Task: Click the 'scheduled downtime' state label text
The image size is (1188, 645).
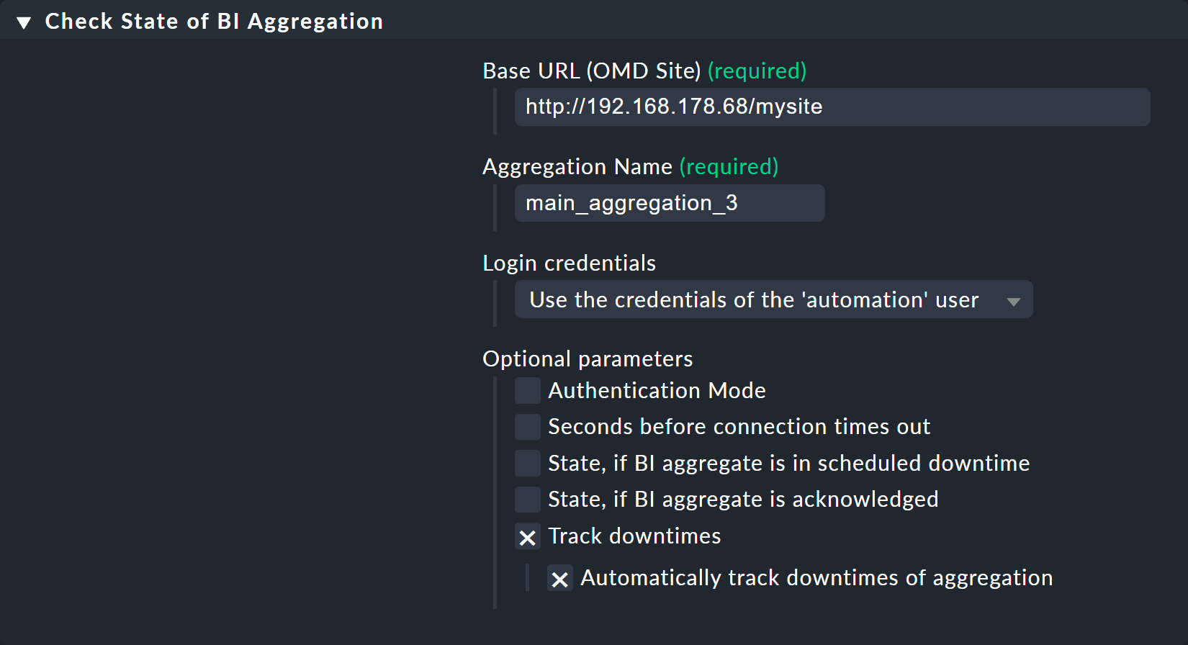Action: (x=788, y=464)
